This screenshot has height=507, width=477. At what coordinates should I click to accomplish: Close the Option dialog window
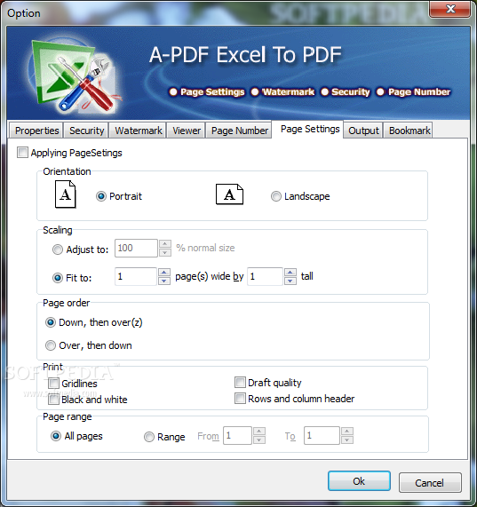(449, 9)
